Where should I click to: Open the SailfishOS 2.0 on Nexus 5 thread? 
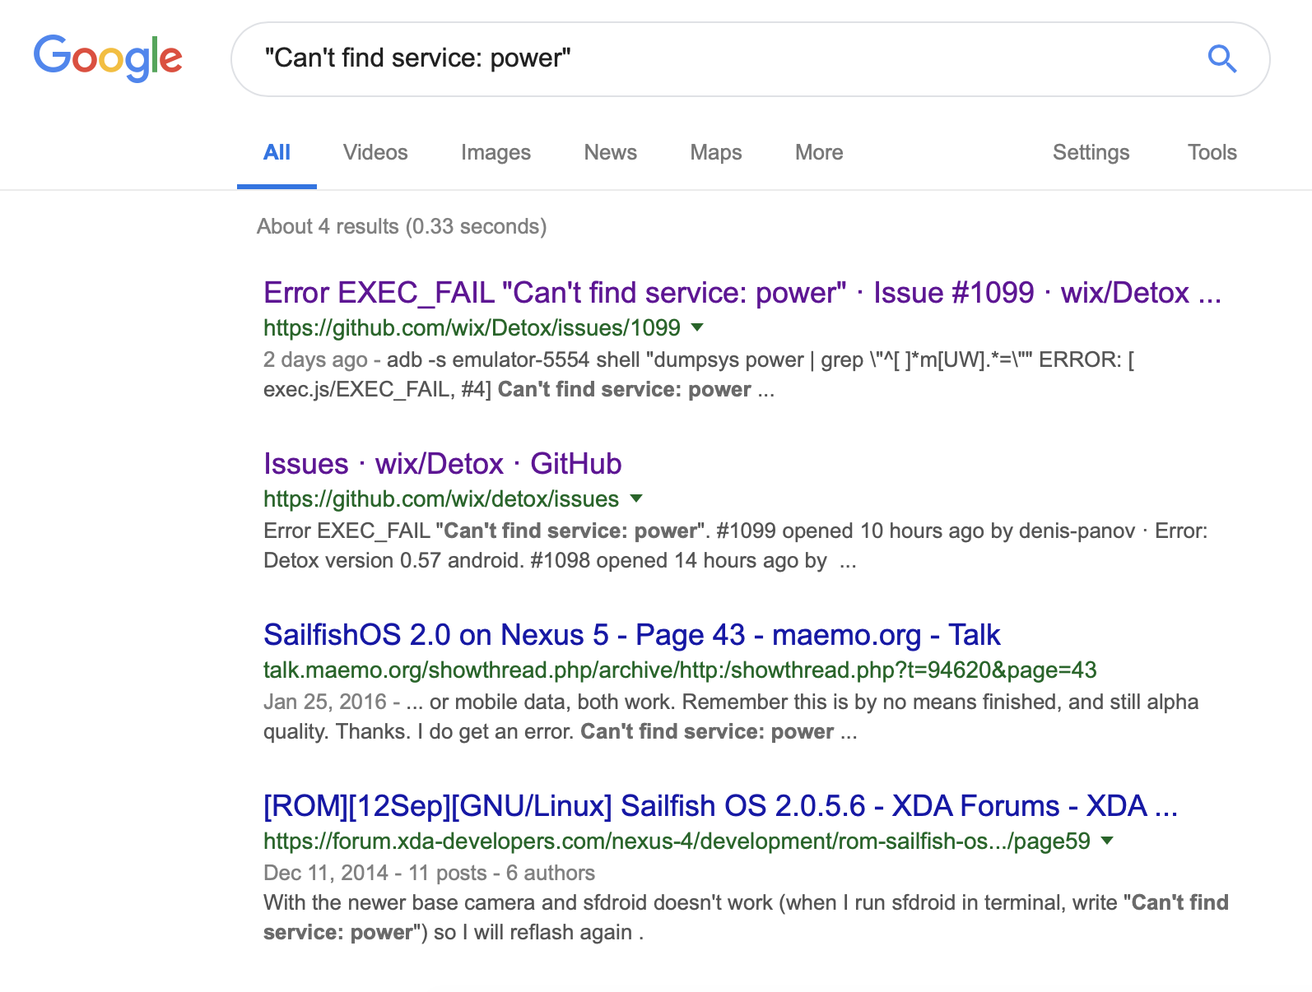[631, 635]
